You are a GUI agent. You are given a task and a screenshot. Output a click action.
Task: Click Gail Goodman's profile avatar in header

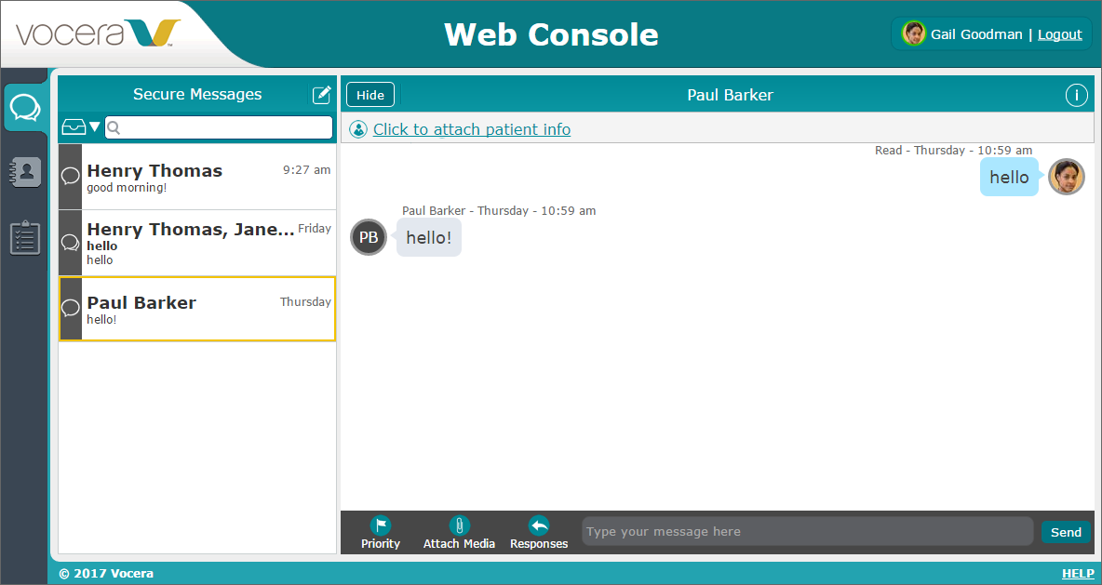coord(914,33)
